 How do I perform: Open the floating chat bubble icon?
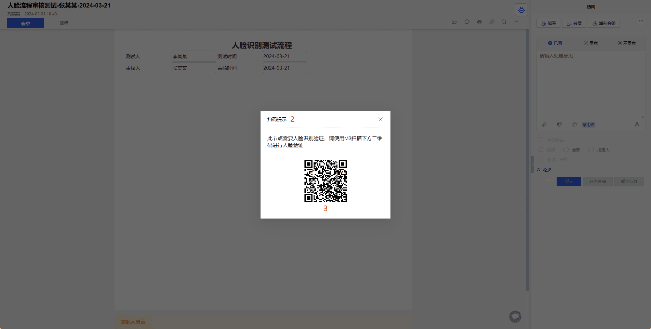(515, 317)
